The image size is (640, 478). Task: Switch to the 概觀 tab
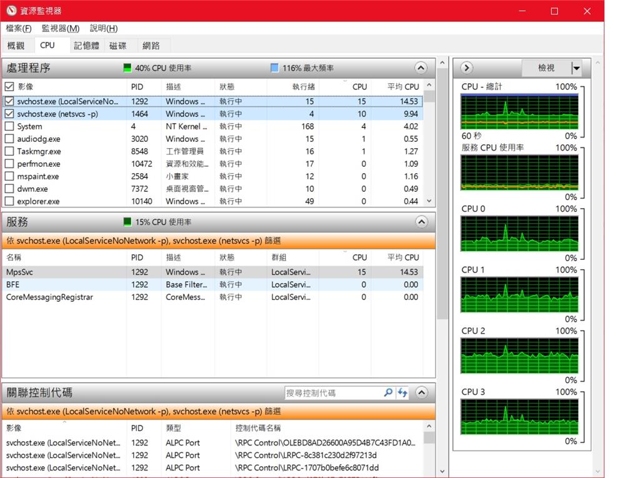pyautogui.click(x=16, y=46)
